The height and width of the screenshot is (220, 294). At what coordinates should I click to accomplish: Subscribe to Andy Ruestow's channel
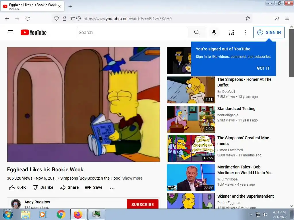[x=142, y=204]
